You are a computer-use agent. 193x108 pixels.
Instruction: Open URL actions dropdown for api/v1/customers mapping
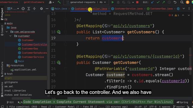pyautogui.click(x=107, y=26)
